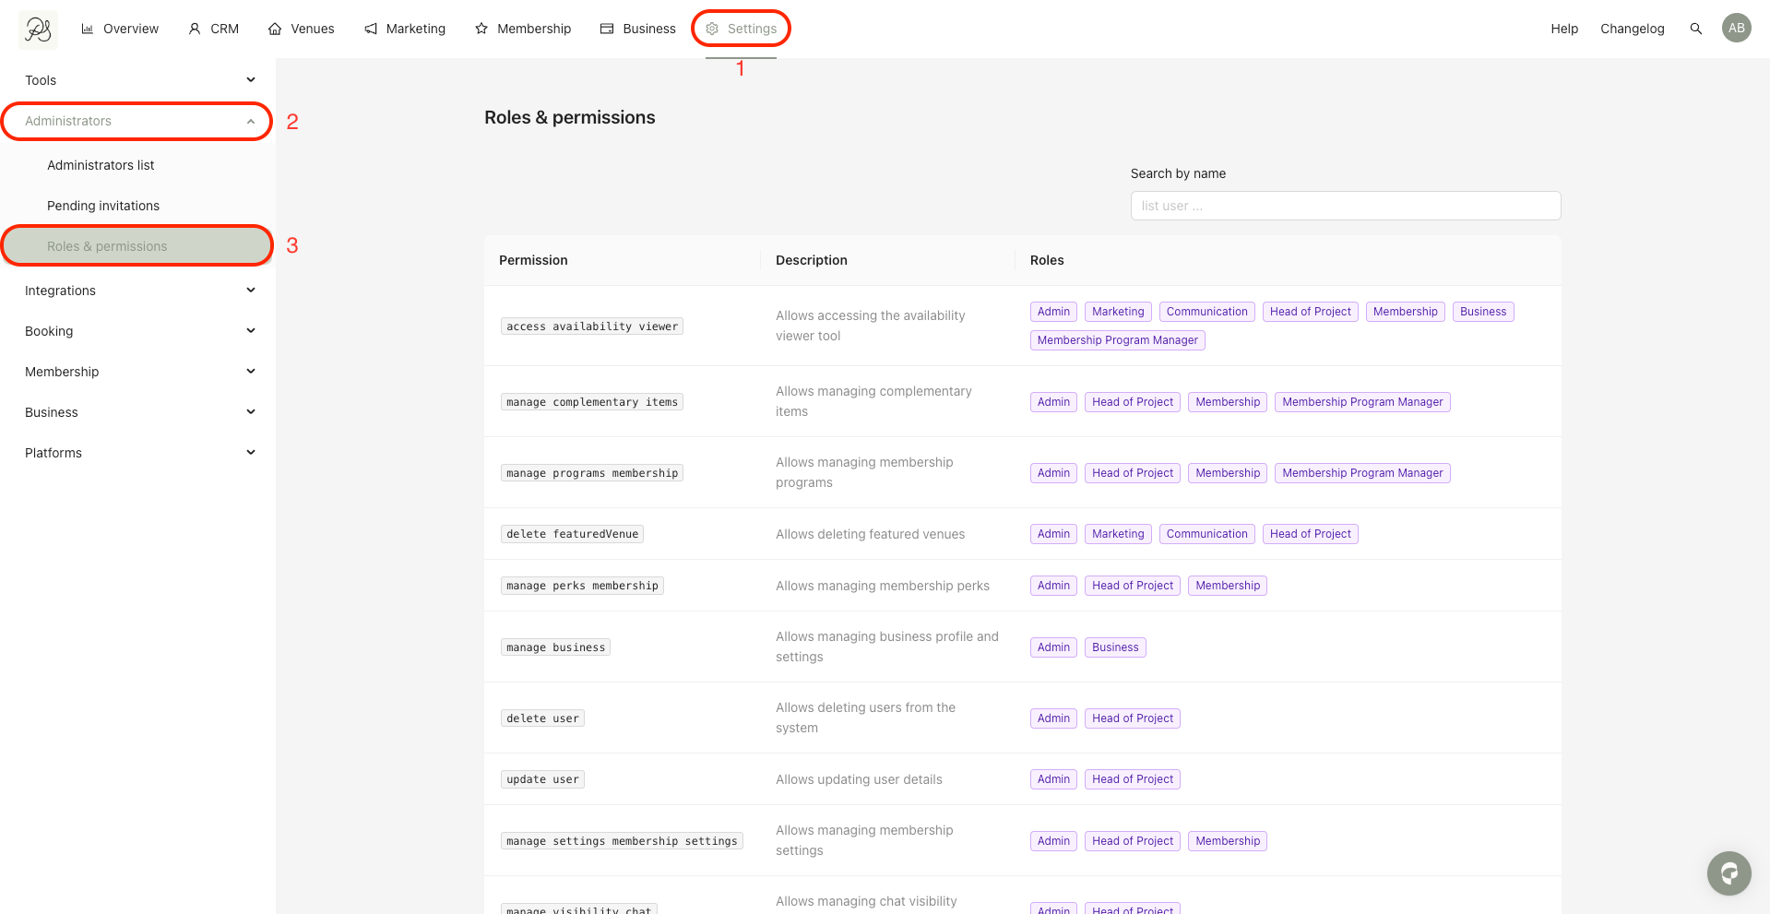1770x914 pixels.
Task: Open the search magnifier icon
Action: pyautogui.click(x=1695, y=29)
